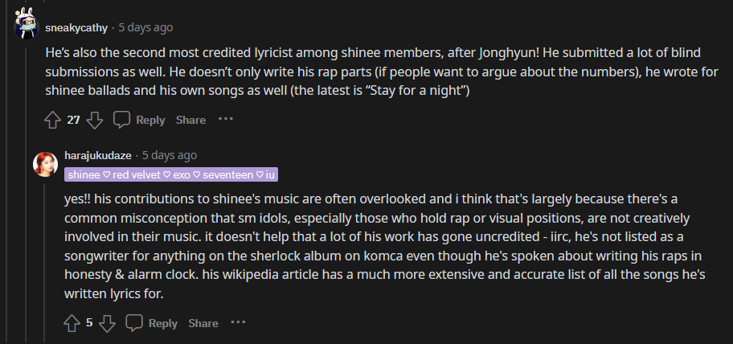Upvote sneakycathy's comment
The width and height of the screenshot is (733, 344).
coord(53,120)
